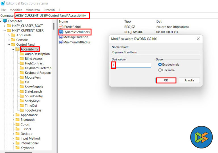Select the (Predefinito) string value icon
Screen dimensions: 218x153
coord(61,27)
